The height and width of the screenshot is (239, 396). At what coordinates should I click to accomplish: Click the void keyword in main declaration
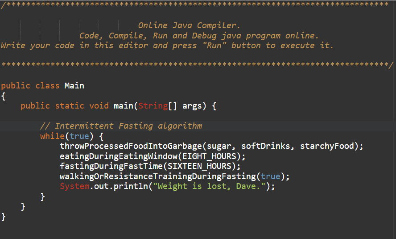click(x=99, y=106)
